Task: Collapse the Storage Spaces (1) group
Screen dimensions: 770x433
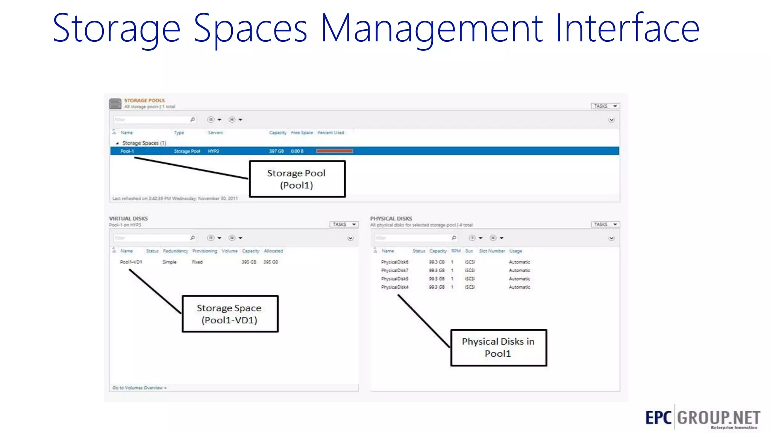Action: click(117, 143)
